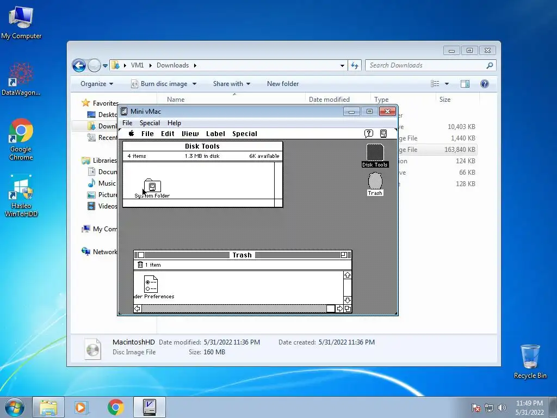Open the Recycle Bin

pos(530,361)
